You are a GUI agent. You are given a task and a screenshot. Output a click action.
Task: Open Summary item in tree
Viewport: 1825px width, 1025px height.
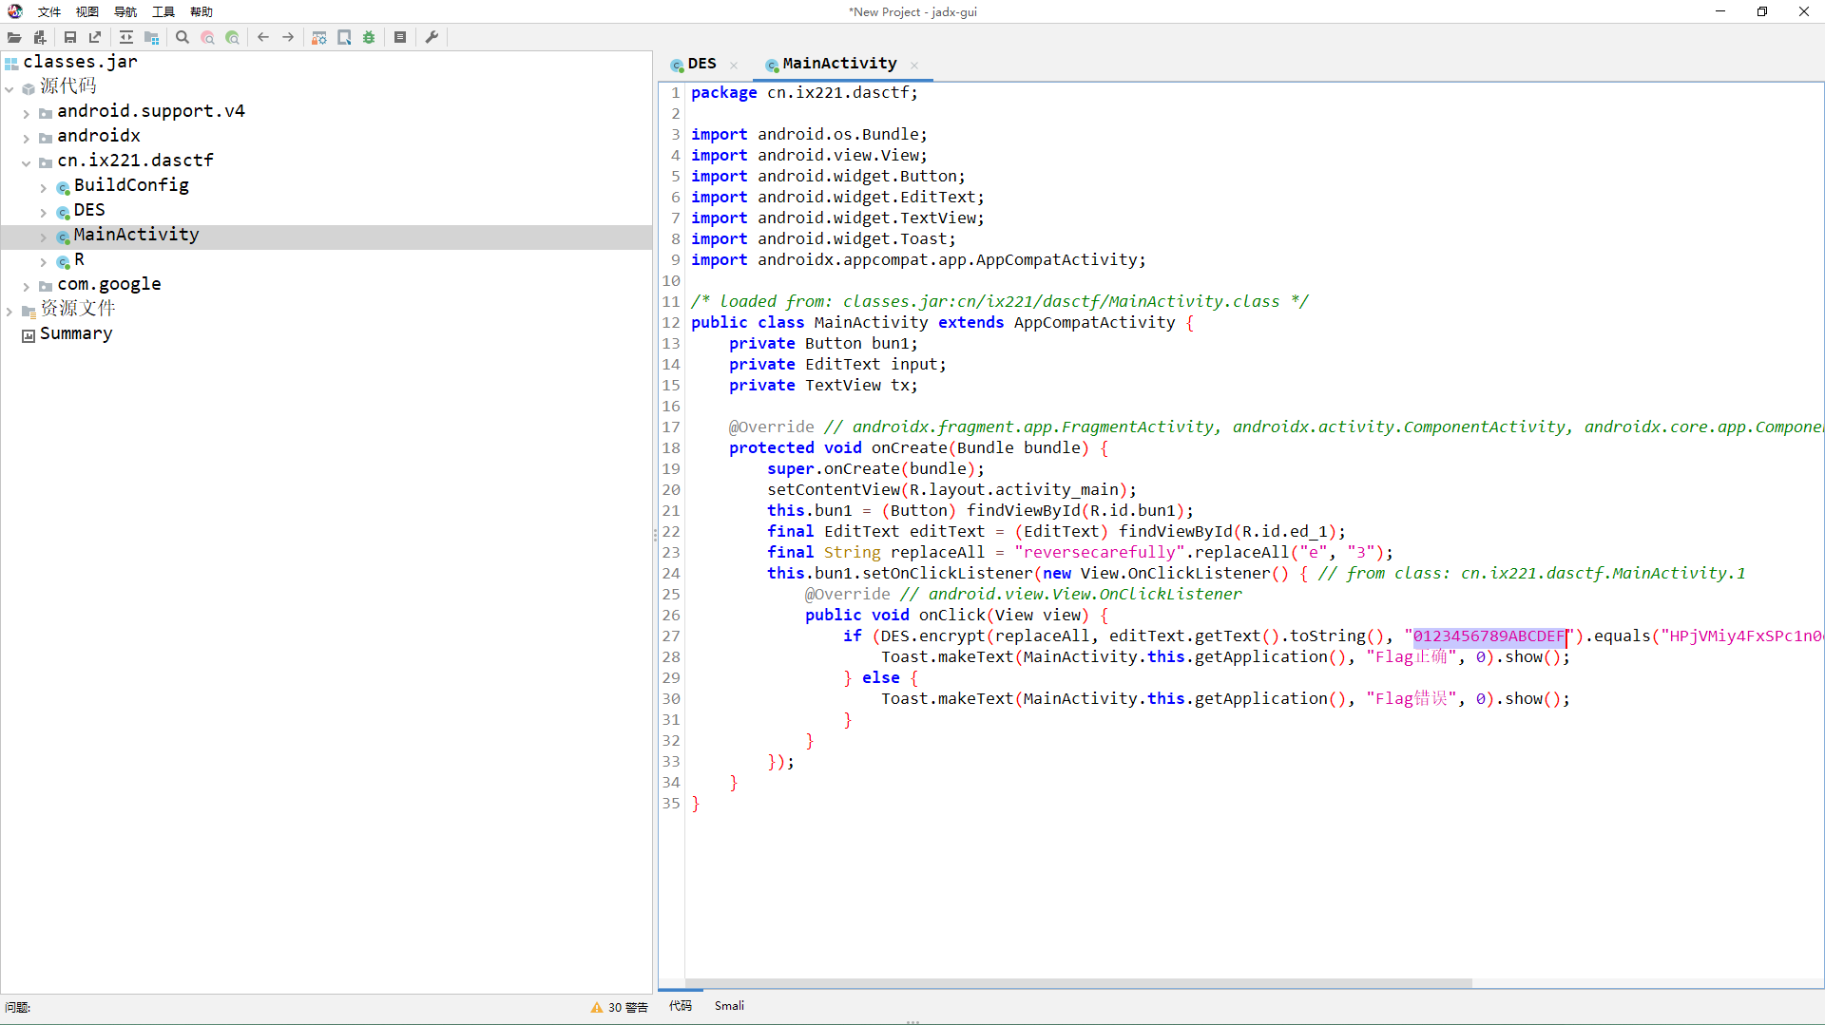[x=76, y=333]
